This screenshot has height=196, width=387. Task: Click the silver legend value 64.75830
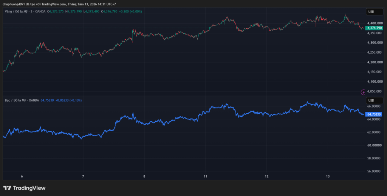(x=47, y=100)
